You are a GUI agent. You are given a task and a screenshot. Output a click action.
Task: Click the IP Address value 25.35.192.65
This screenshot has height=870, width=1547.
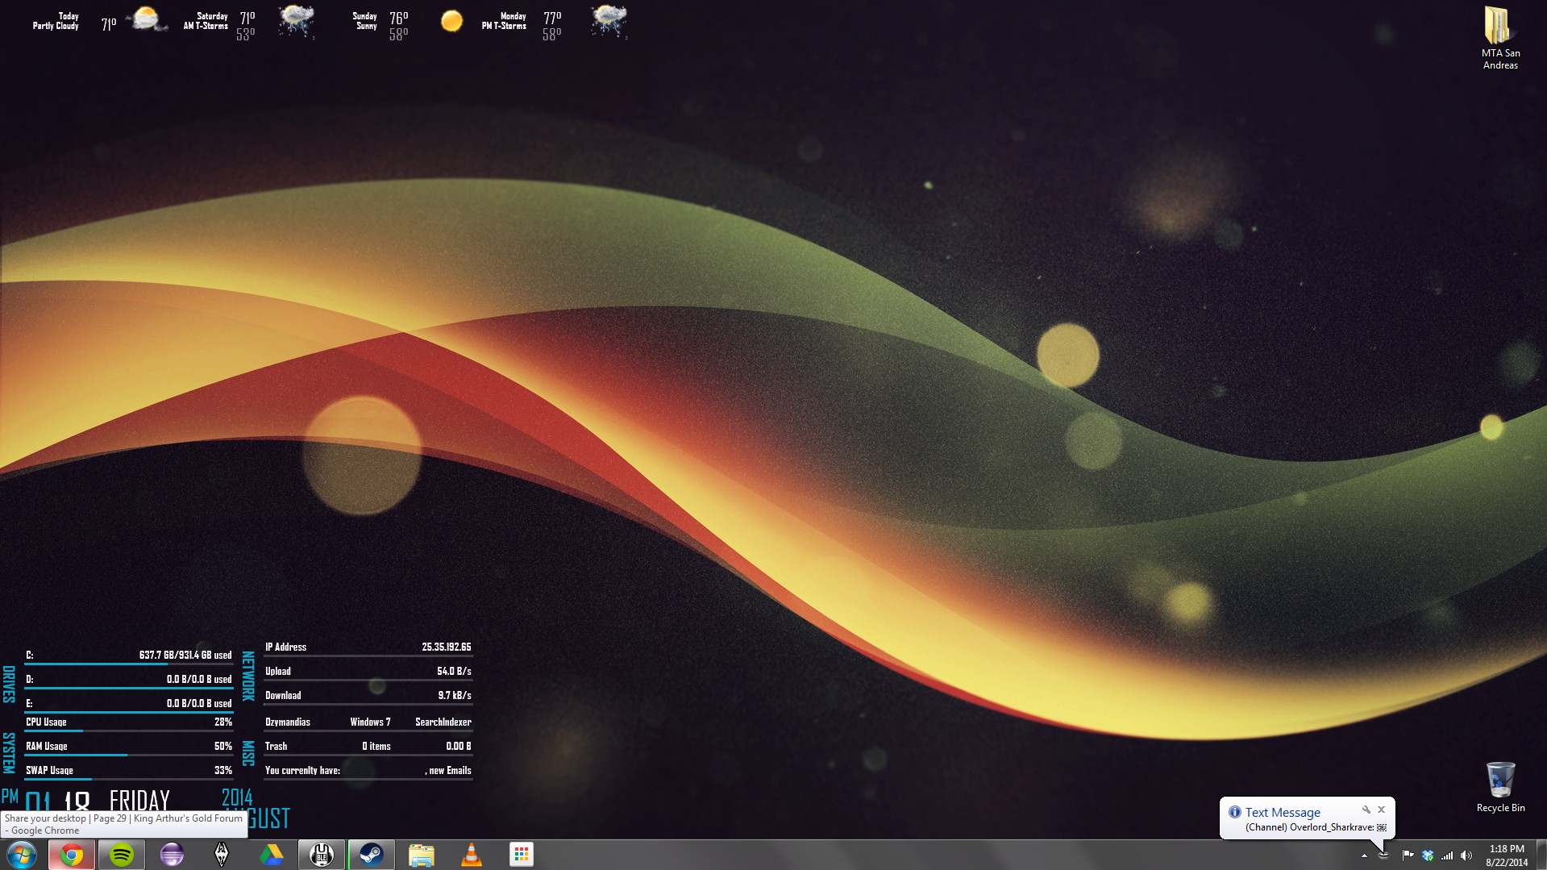(447, 647)
